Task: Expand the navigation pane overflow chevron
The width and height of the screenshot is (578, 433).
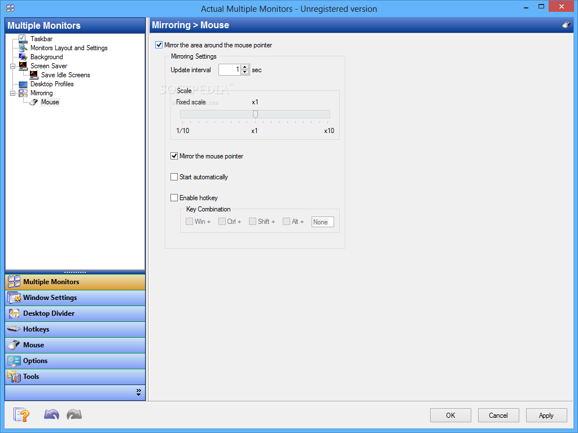Action: coord(139,392)
